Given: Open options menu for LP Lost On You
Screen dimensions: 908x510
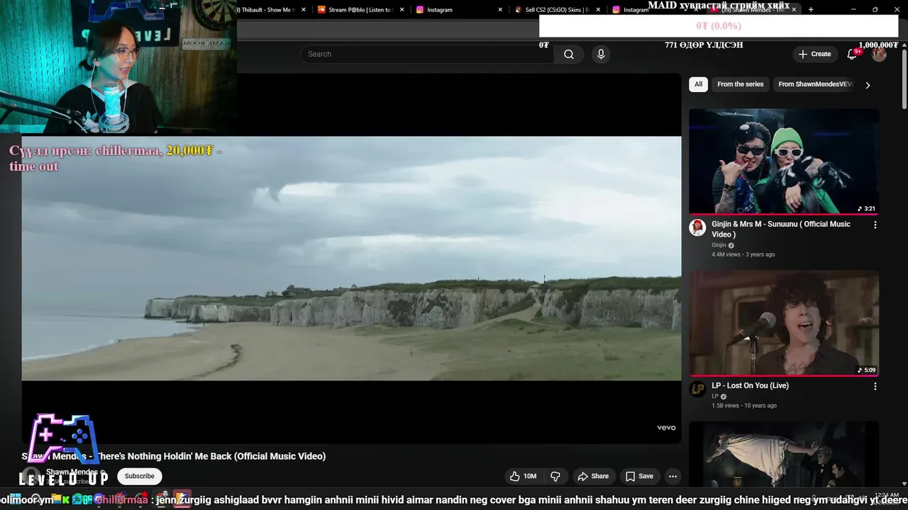Looking at the screenshot, I should pyautogui.click(x=875, y=387).
